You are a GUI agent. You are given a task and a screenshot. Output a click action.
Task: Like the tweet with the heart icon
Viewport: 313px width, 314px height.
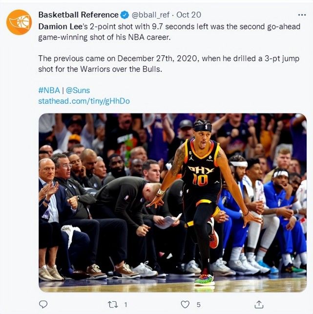click(x=185, y=304)
